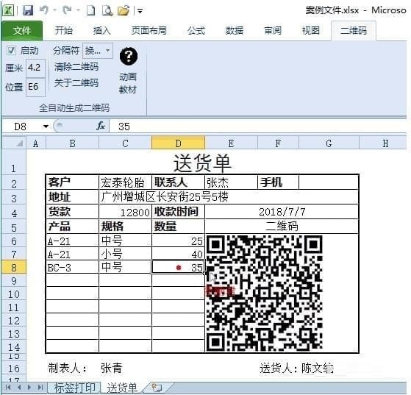
Task: Click the Excel application icon
Action: [8, 11]
